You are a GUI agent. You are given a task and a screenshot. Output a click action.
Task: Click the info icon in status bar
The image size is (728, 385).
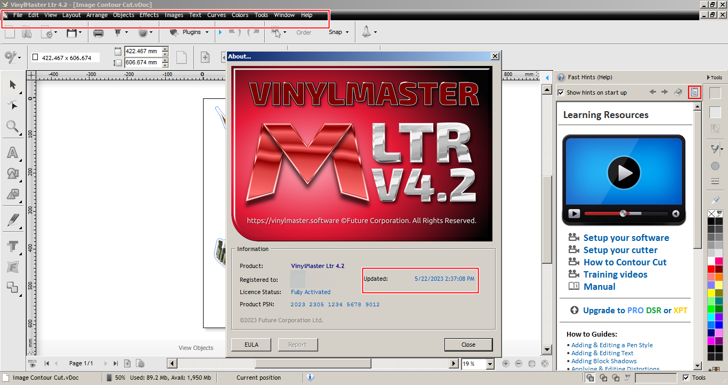(x=310, y=378)
